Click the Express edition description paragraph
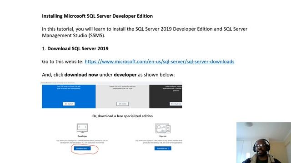 [159, 142]
